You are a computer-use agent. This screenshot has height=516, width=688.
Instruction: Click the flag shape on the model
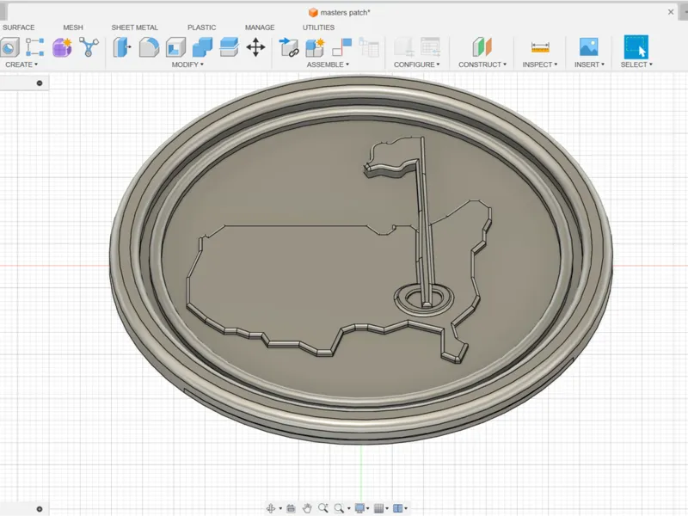tap(393, 157)
